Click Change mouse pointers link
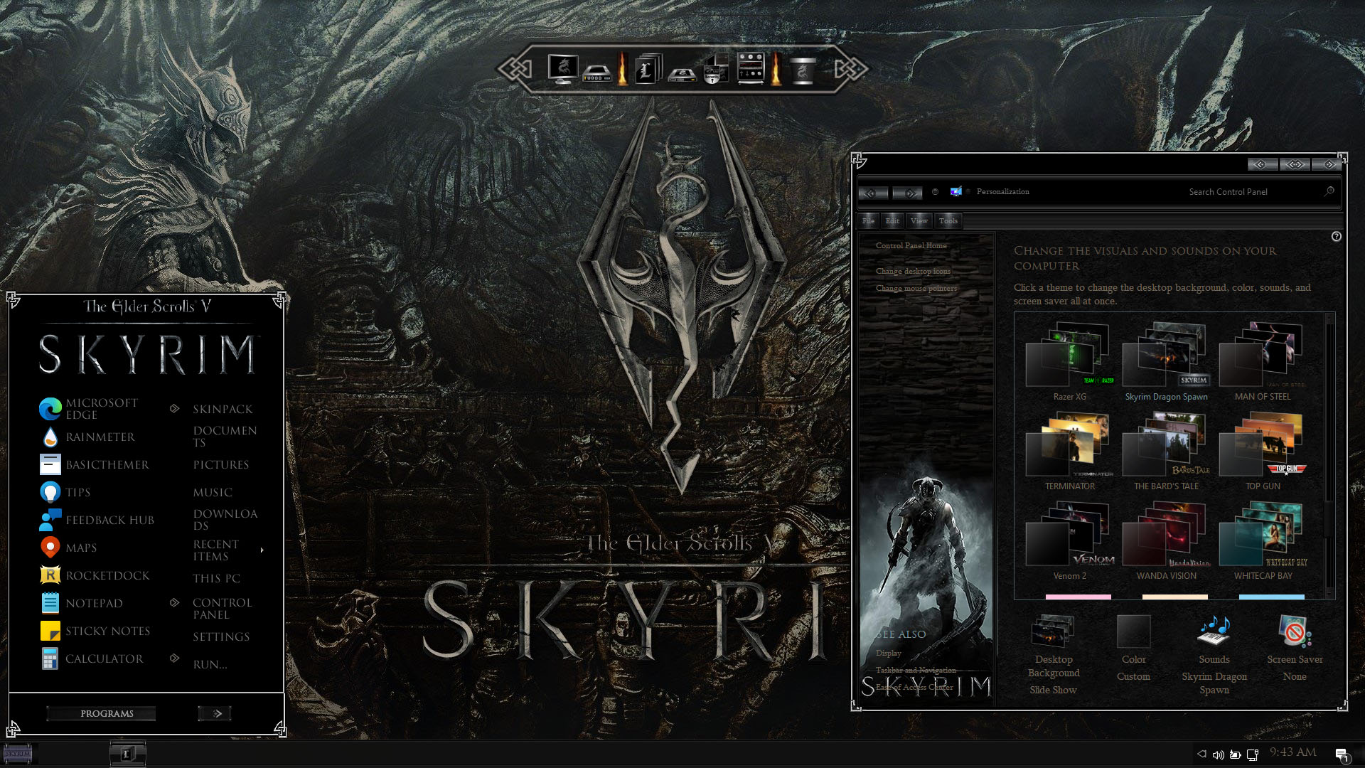Screen dimensions: 1365x768 coord(916,288)
